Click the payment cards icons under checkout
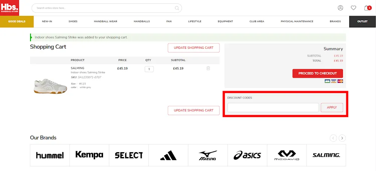Viewport: 376px width, 171px height. tap(334, 81)
